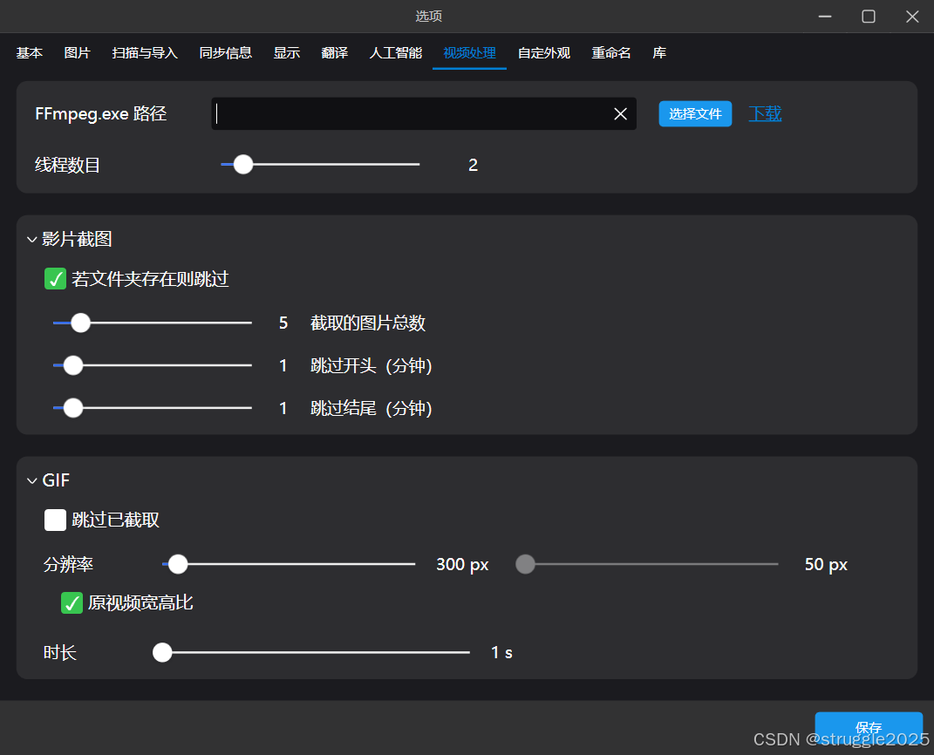
Task: Uncheck the 原视频宽高比 checkbox
Action: pos(72,602)
